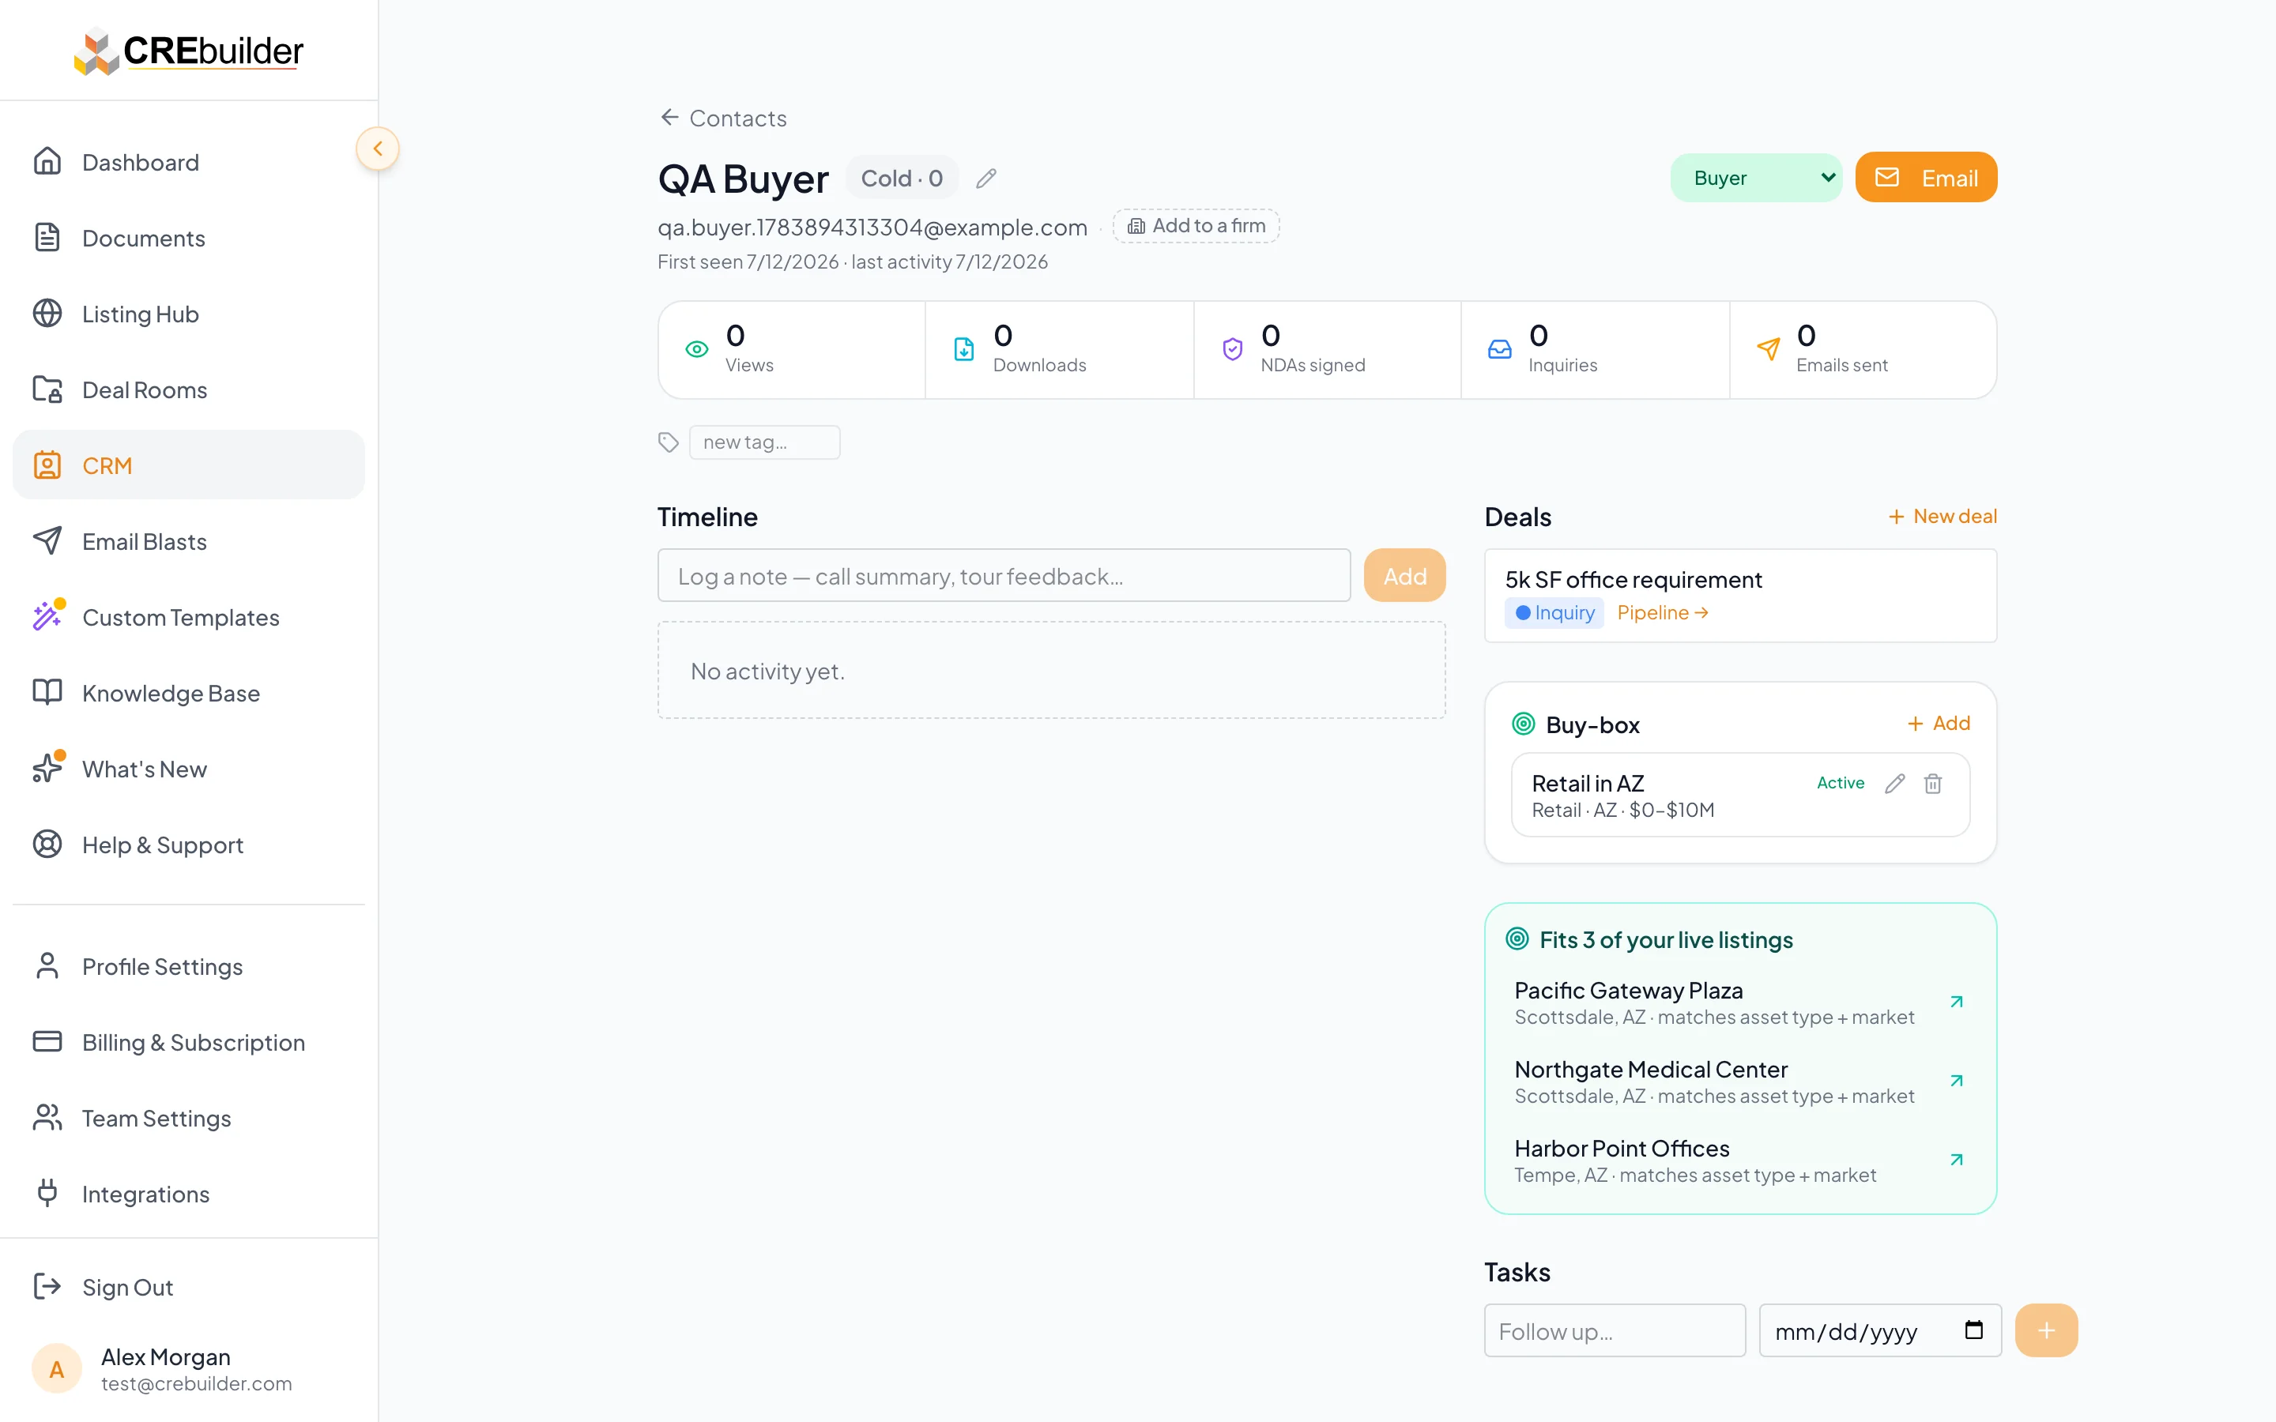
Task: Focus the Follow up task field
Action: click(1615, 1331)
